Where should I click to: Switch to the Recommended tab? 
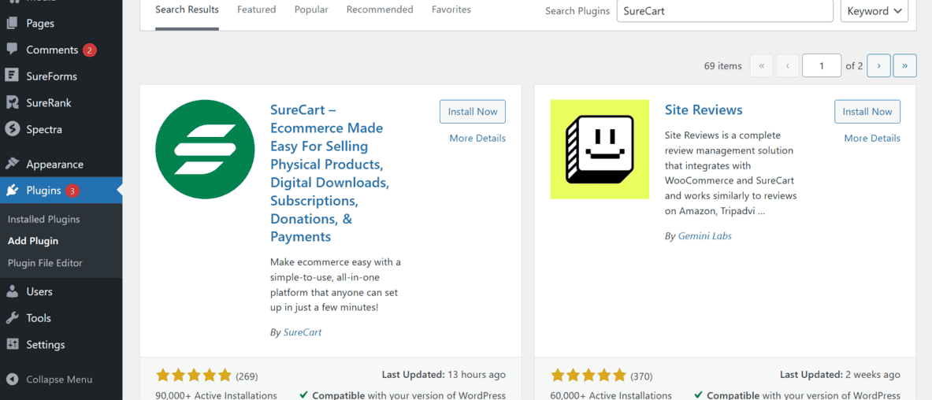point(380,10)
